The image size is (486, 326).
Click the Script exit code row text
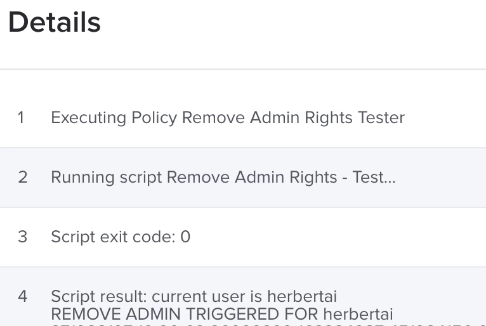click(121, 237)
